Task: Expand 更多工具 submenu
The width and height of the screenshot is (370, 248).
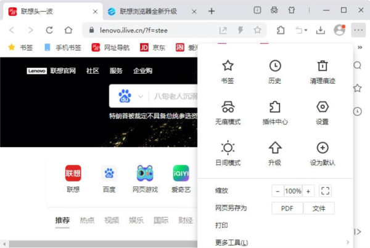Action: [275, 242]
